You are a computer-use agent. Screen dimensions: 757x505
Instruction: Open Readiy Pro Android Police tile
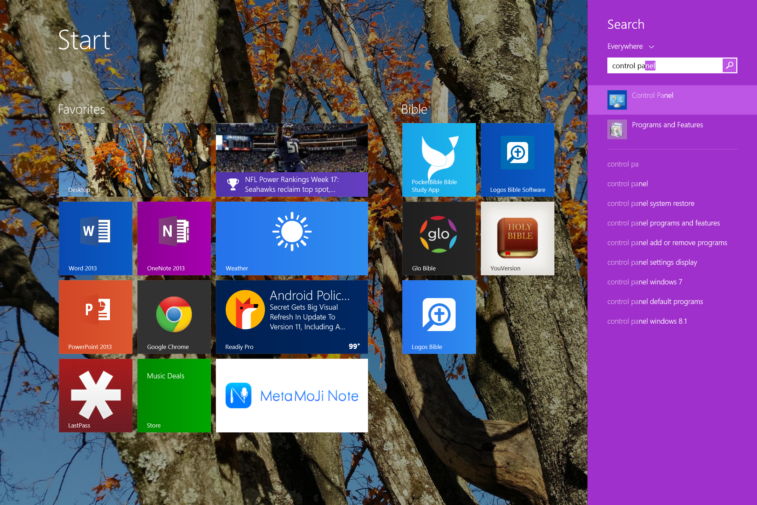pos(292,317)
